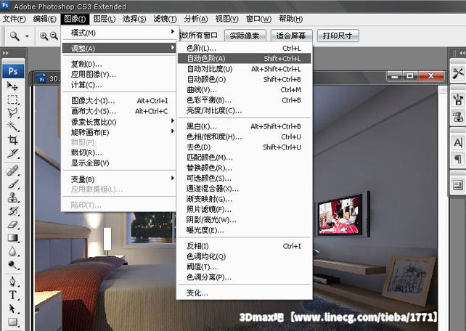Expand the 像素长宽比(X) submenu
This screenshot has width=466, height=331.
coord(119,122)
